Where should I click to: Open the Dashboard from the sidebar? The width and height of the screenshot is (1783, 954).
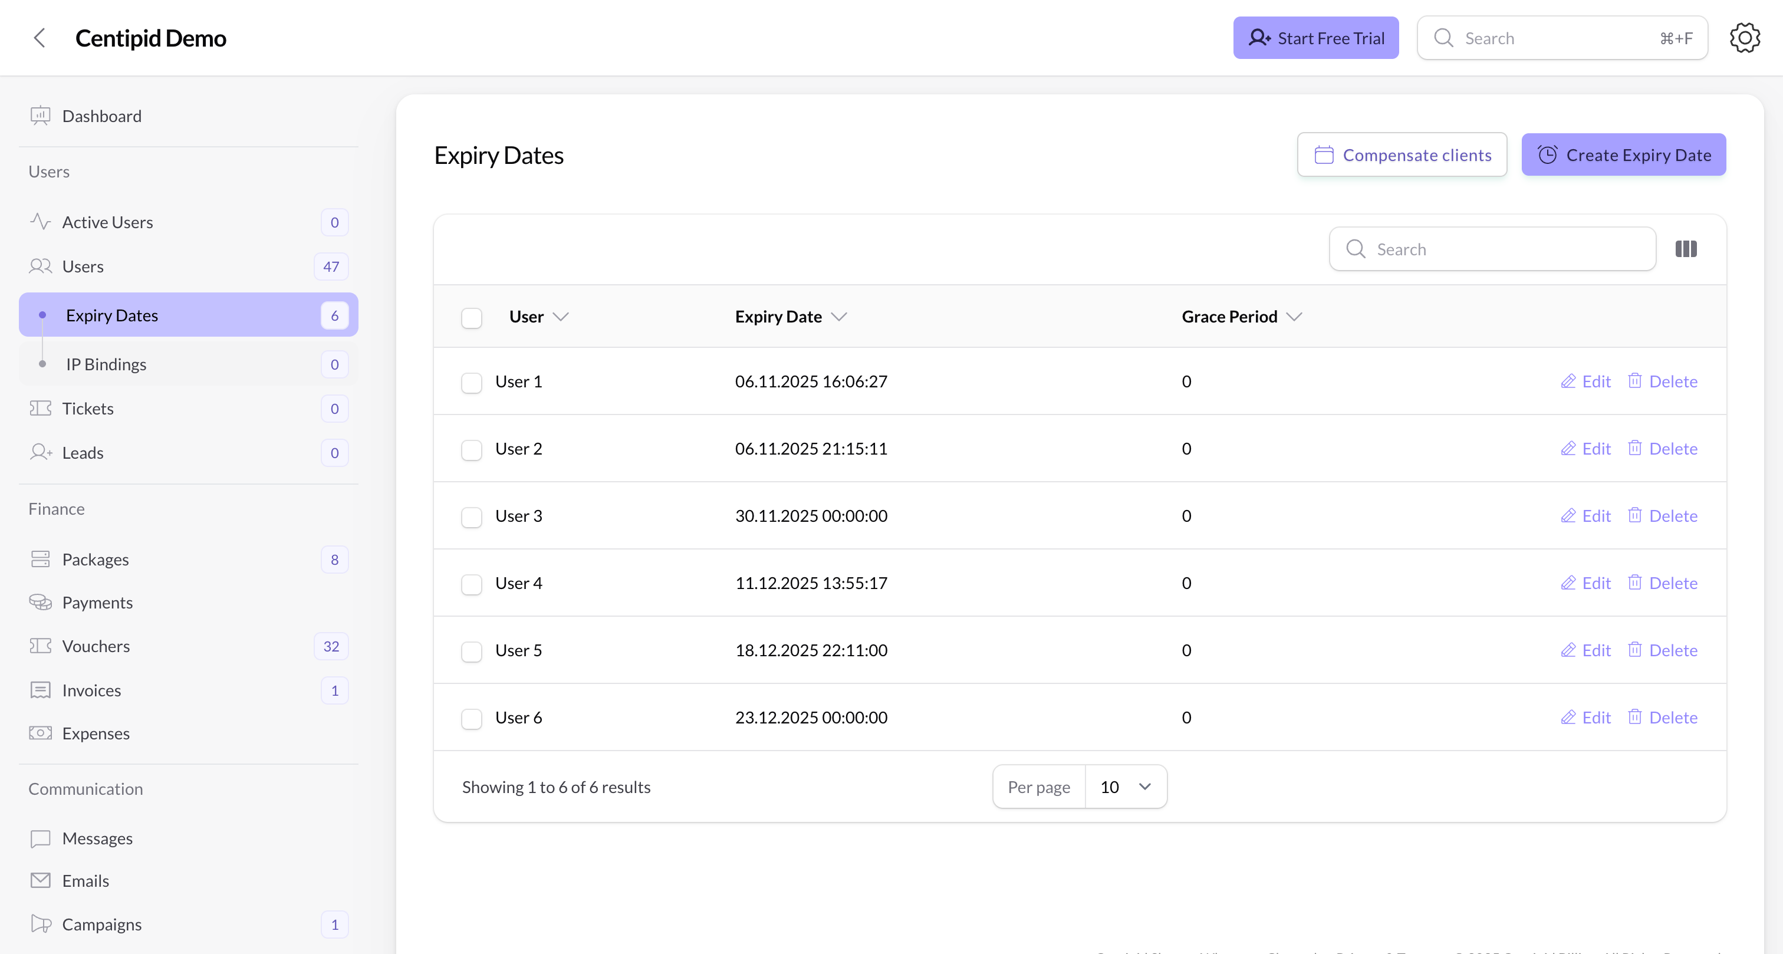[101, 116]
